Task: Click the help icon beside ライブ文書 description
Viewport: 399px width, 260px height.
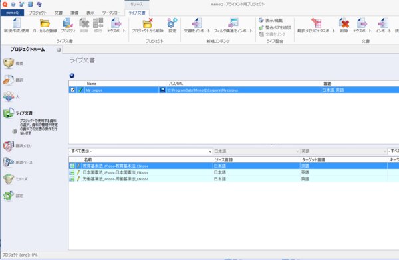Action: pyautogui.click(x=15, y=131)
